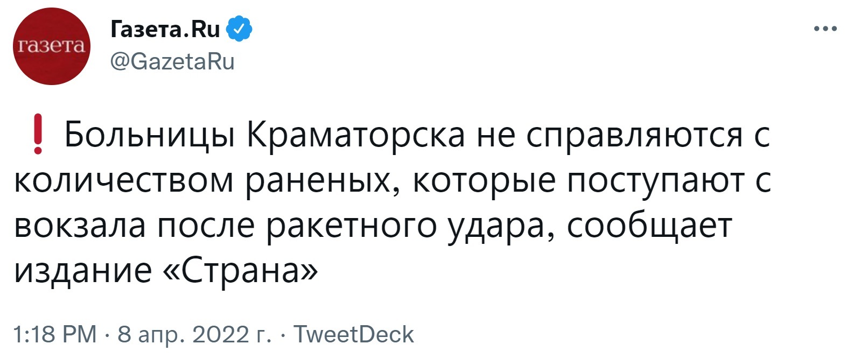846x358 pixels.
Task: Open the TweetDeck source link
Action: (x=354, y=334)
